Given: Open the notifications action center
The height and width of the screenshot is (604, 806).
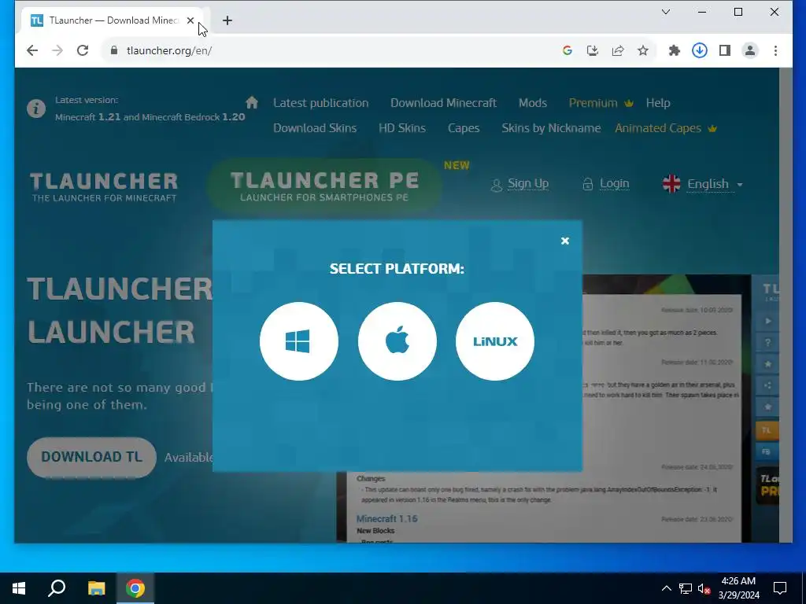Looking at the screenshot, I should coord(780,588).
